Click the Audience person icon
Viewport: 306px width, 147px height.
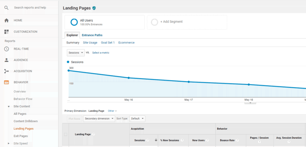coord(6,60)
